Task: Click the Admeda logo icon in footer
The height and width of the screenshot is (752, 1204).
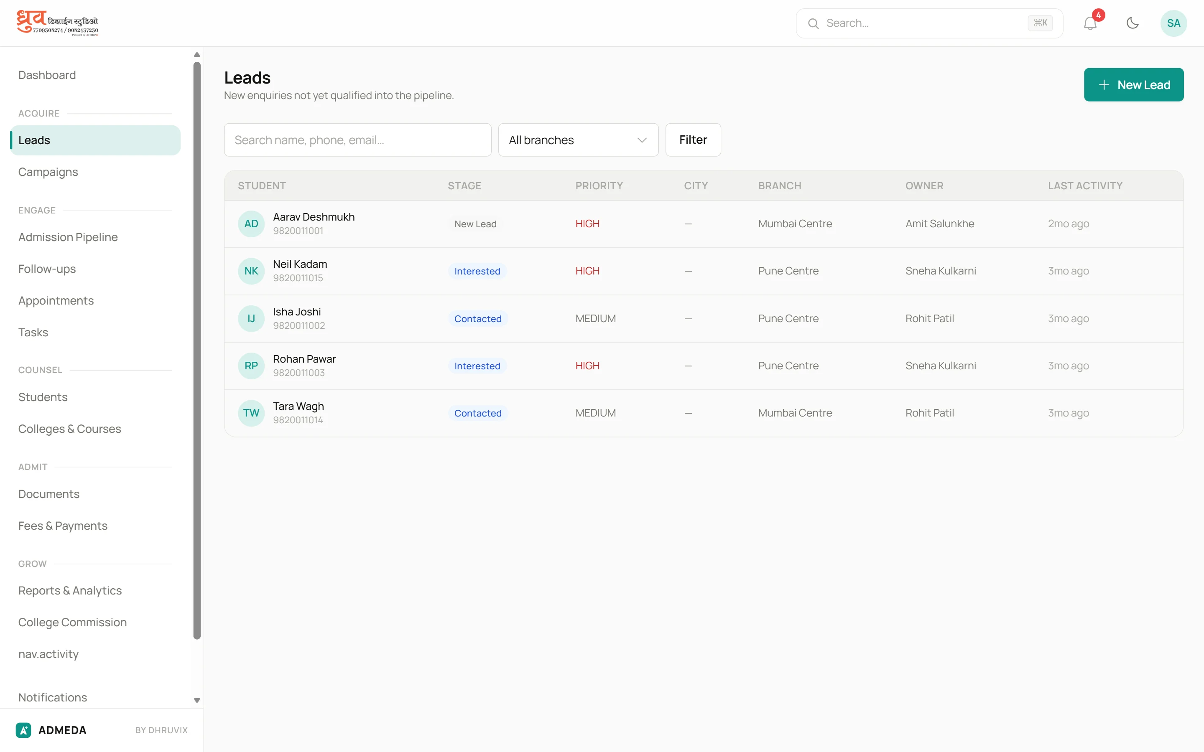Action: (x=23, y=729)
